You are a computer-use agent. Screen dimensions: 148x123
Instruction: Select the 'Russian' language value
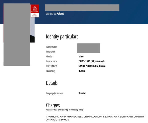click(x=82, y=93)
